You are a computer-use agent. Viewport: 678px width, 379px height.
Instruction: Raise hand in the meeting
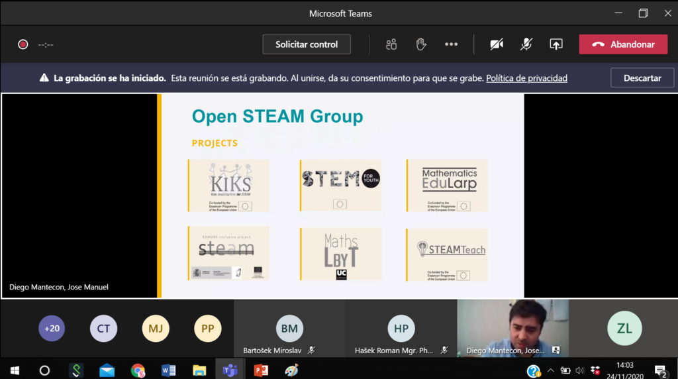pyautogui.click(x=420, y=44)
